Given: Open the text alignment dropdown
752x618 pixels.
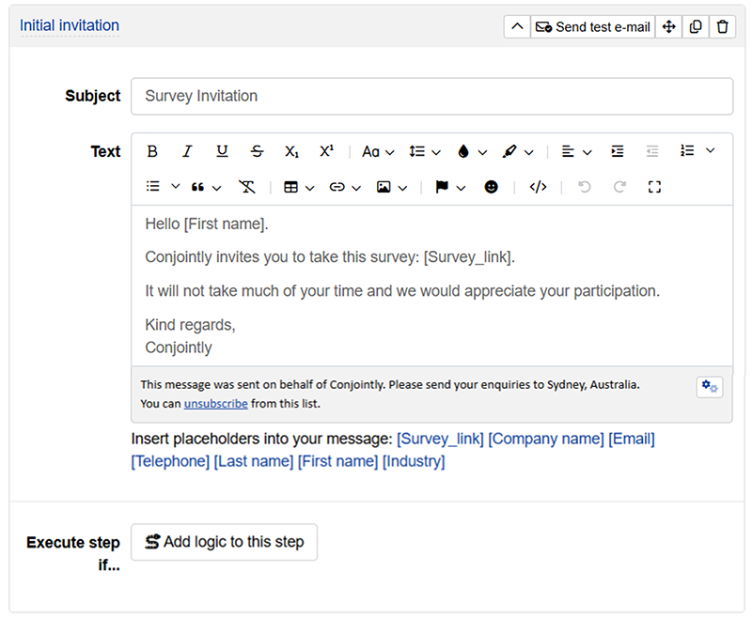Looking at the screenshot, I should tap(576, 151).
